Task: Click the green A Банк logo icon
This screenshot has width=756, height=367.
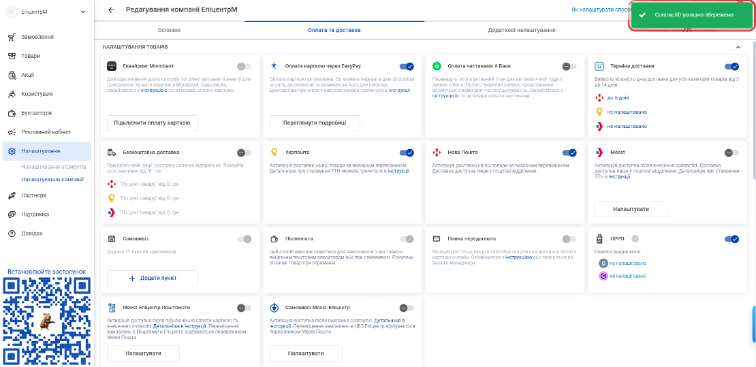Action: [x=437, y=66]
